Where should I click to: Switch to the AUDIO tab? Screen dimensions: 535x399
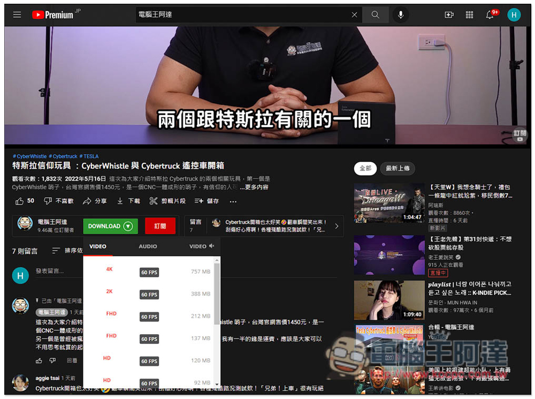tap(148, 246)
